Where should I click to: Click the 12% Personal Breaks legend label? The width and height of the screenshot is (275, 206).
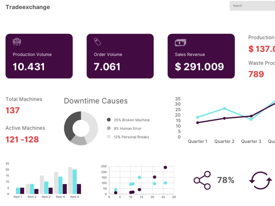pos(131,137)
